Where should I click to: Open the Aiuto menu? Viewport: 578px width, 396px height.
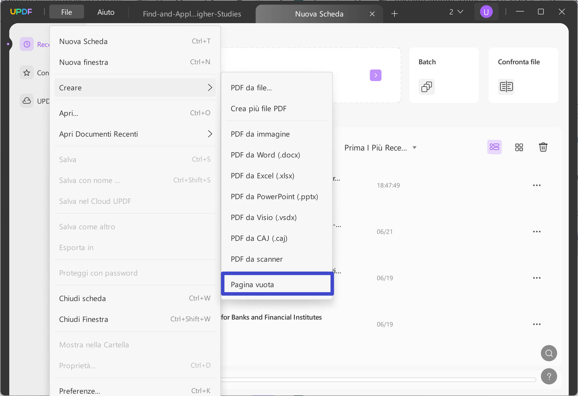(106, 12)
